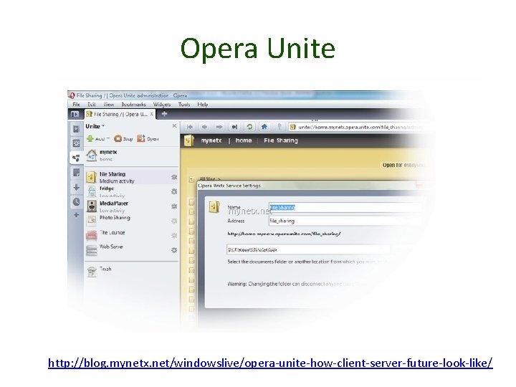Open the blog.mynetx.net hyperlink below the image
The height and width of the screenshot is (387, 516).
tap(270, 363)
